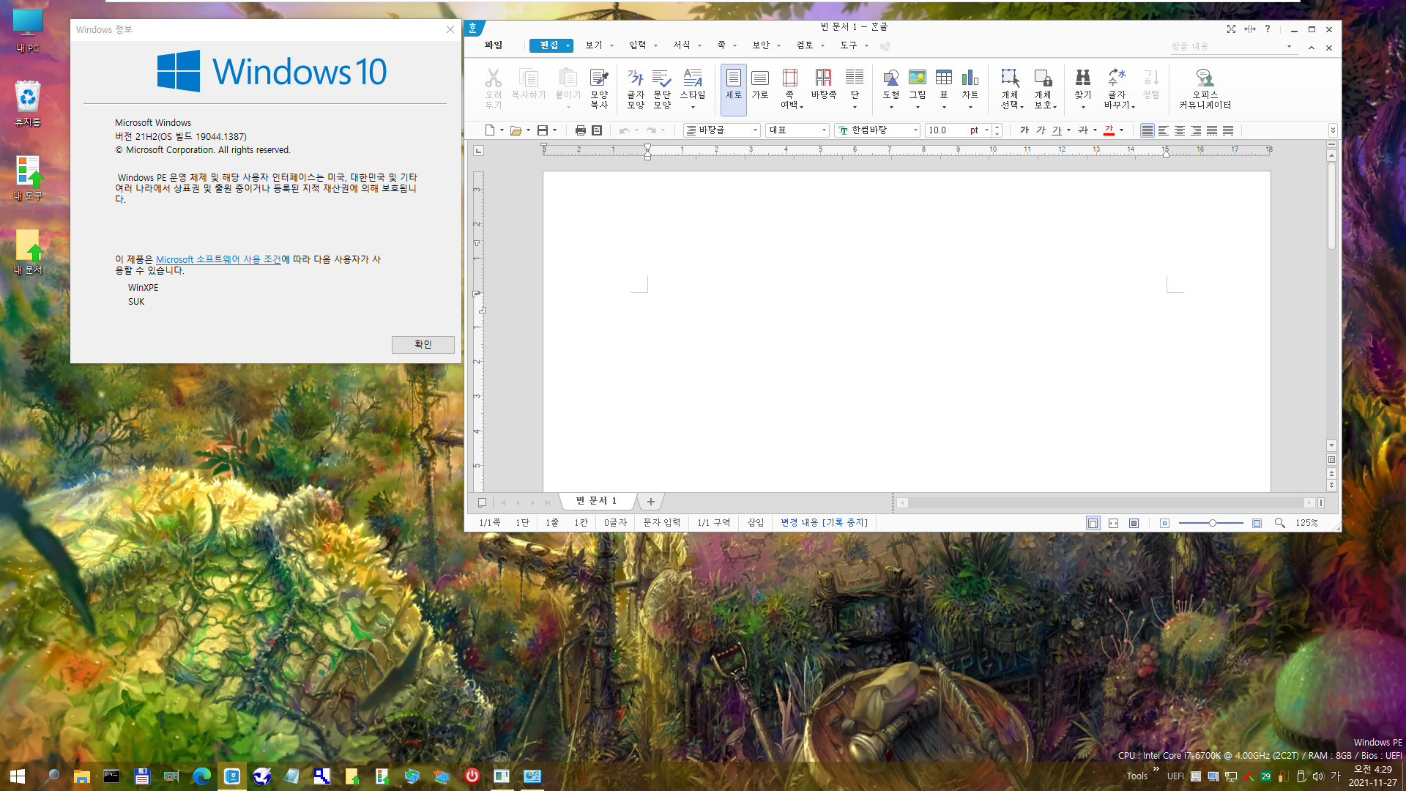Viewport: 1406px width, 791px height.
Task: Open the 입력 menu
Action: pyautogui.click(x=637, y=45)
